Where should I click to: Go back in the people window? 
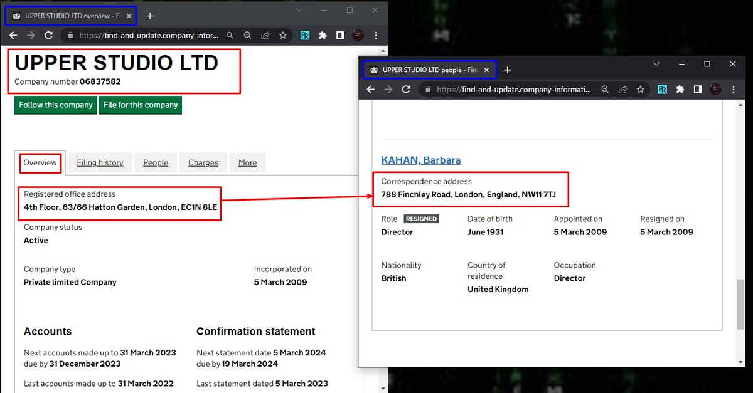(371, 90)
